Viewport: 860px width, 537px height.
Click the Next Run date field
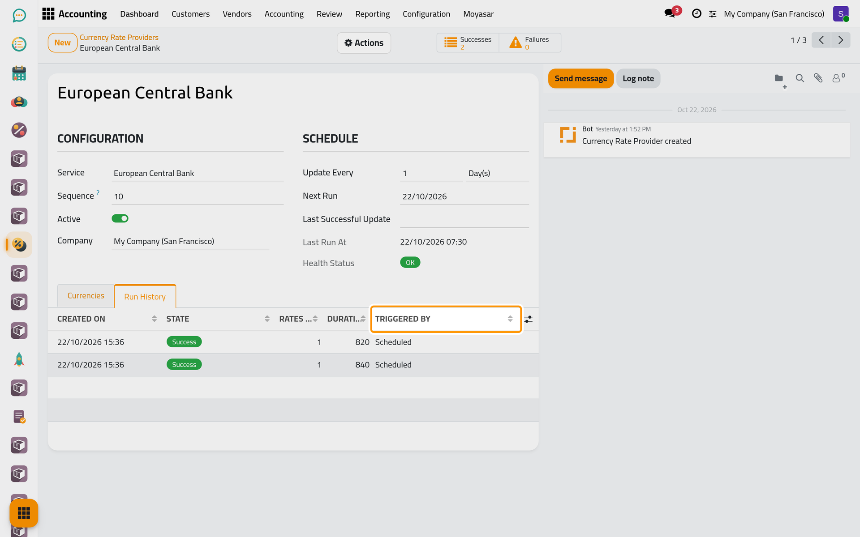[464, 196]
